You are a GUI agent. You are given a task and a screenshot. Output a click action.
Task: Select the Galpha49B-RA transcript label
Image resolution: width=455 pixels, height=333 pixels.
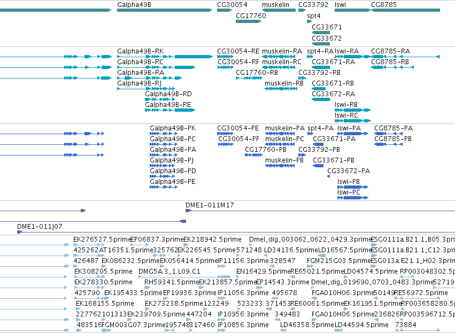[141, 73]
